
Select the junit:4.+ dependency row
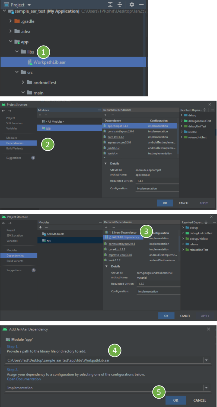click(x=139, y=153)
